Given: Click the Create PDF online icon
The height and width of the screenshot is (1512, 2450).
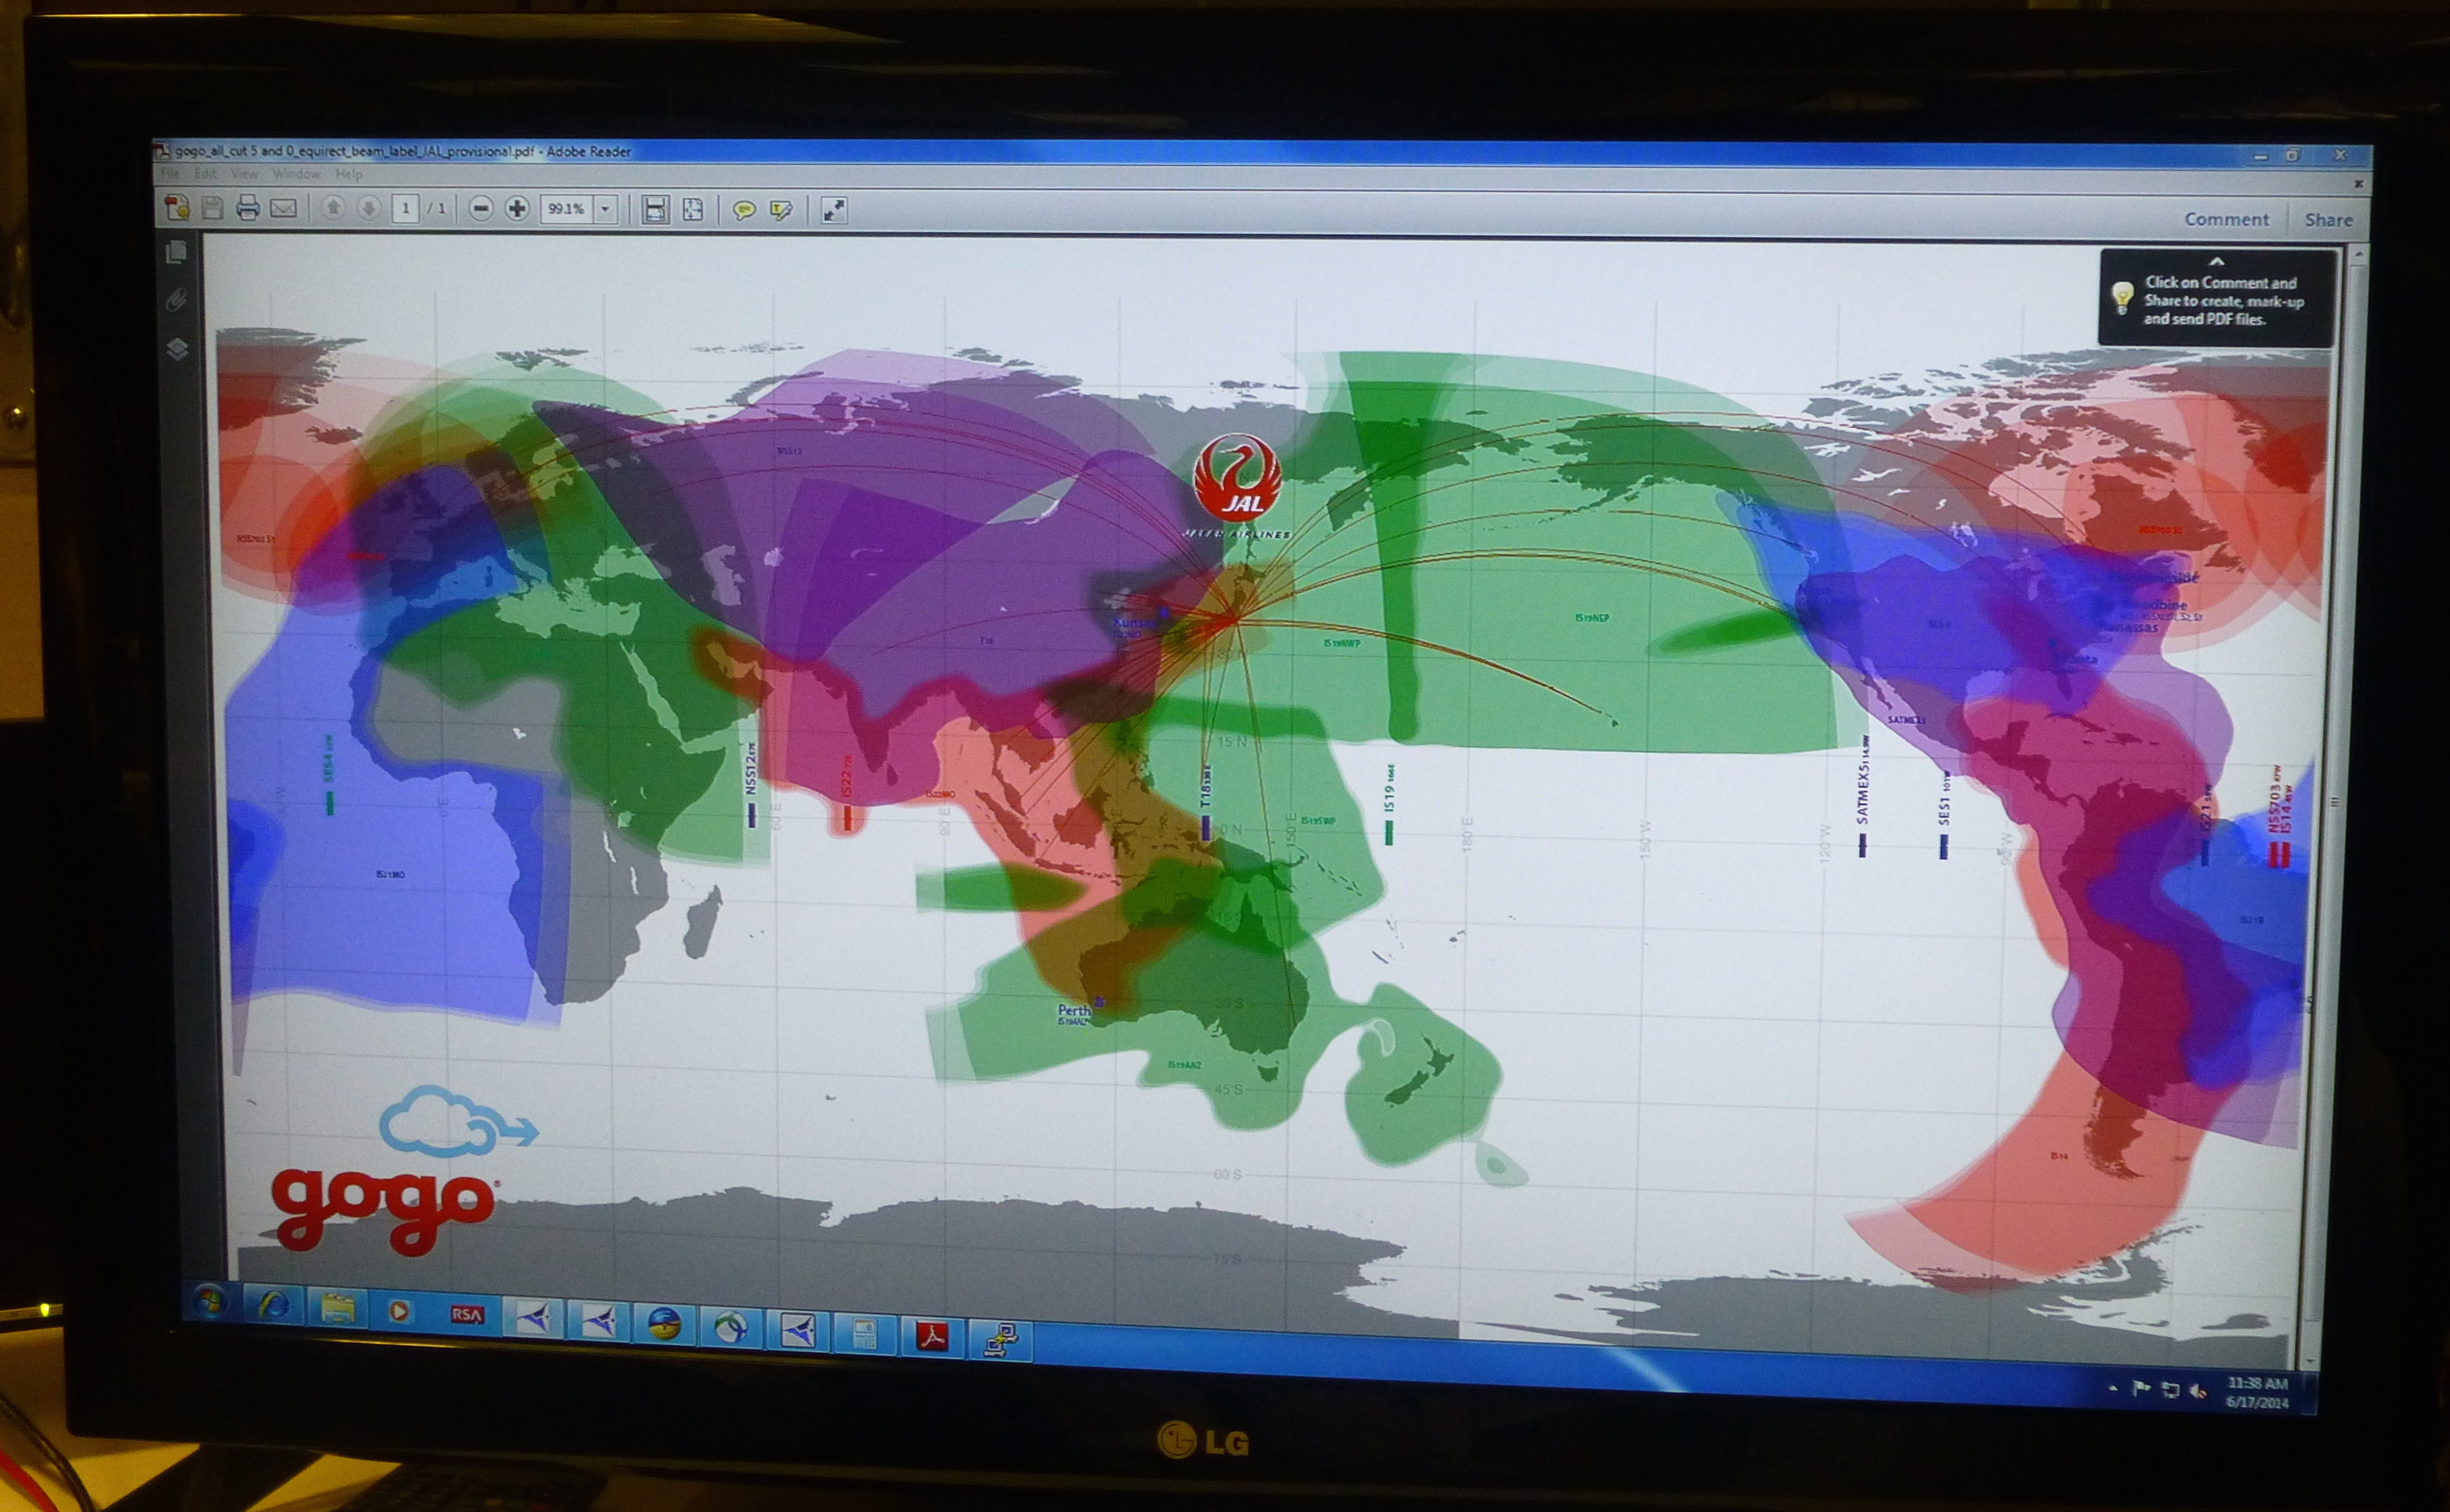Looking at the screenshot, I should pyautogui.click(x=178, y=207).
